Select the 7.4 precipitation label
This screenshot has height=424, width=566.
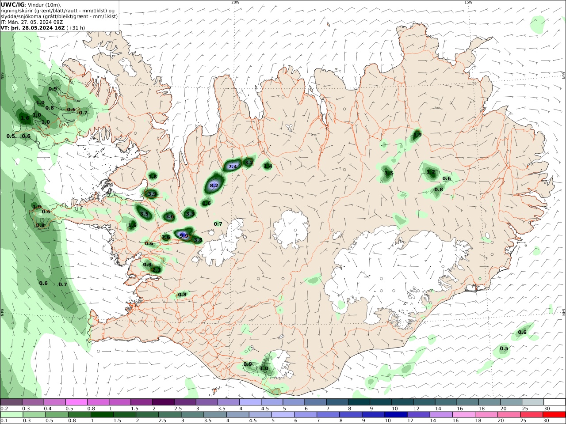click(x=233, y=167)
